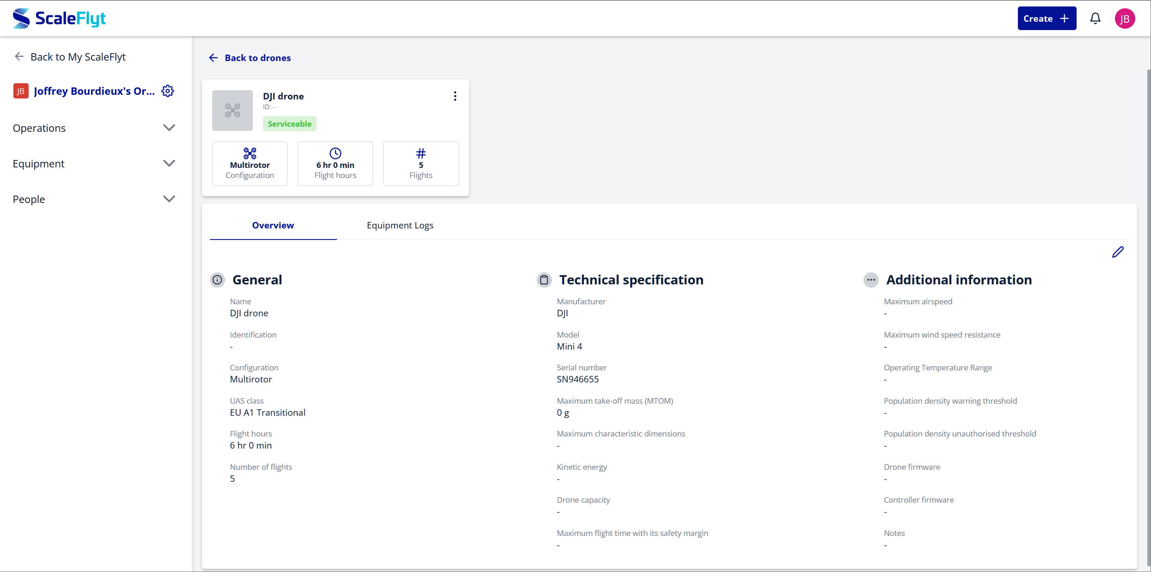Click the General info icon

tap(217, 280)
